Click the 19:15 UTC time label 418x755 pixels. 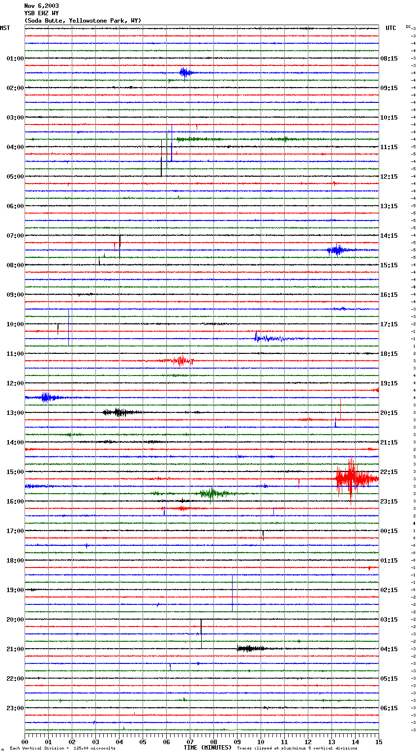click(x=389, y=383)
